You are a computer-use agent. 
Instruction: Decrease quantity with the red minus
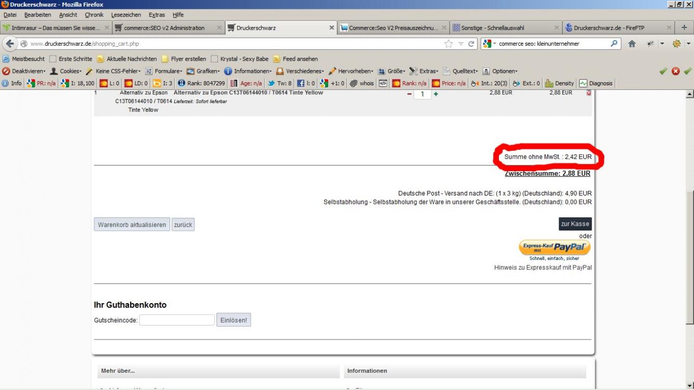[x=409, y=94]
